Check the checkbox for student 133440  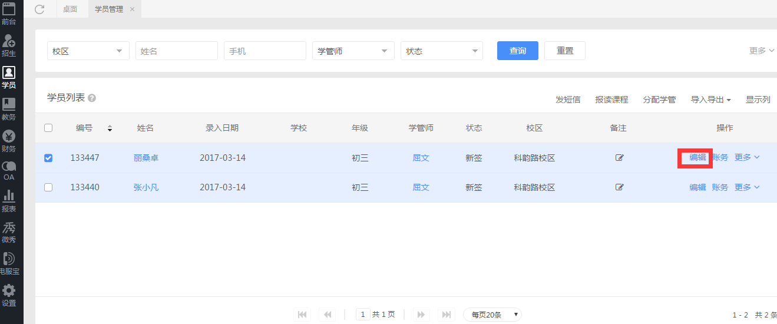(x=48, y=187)
